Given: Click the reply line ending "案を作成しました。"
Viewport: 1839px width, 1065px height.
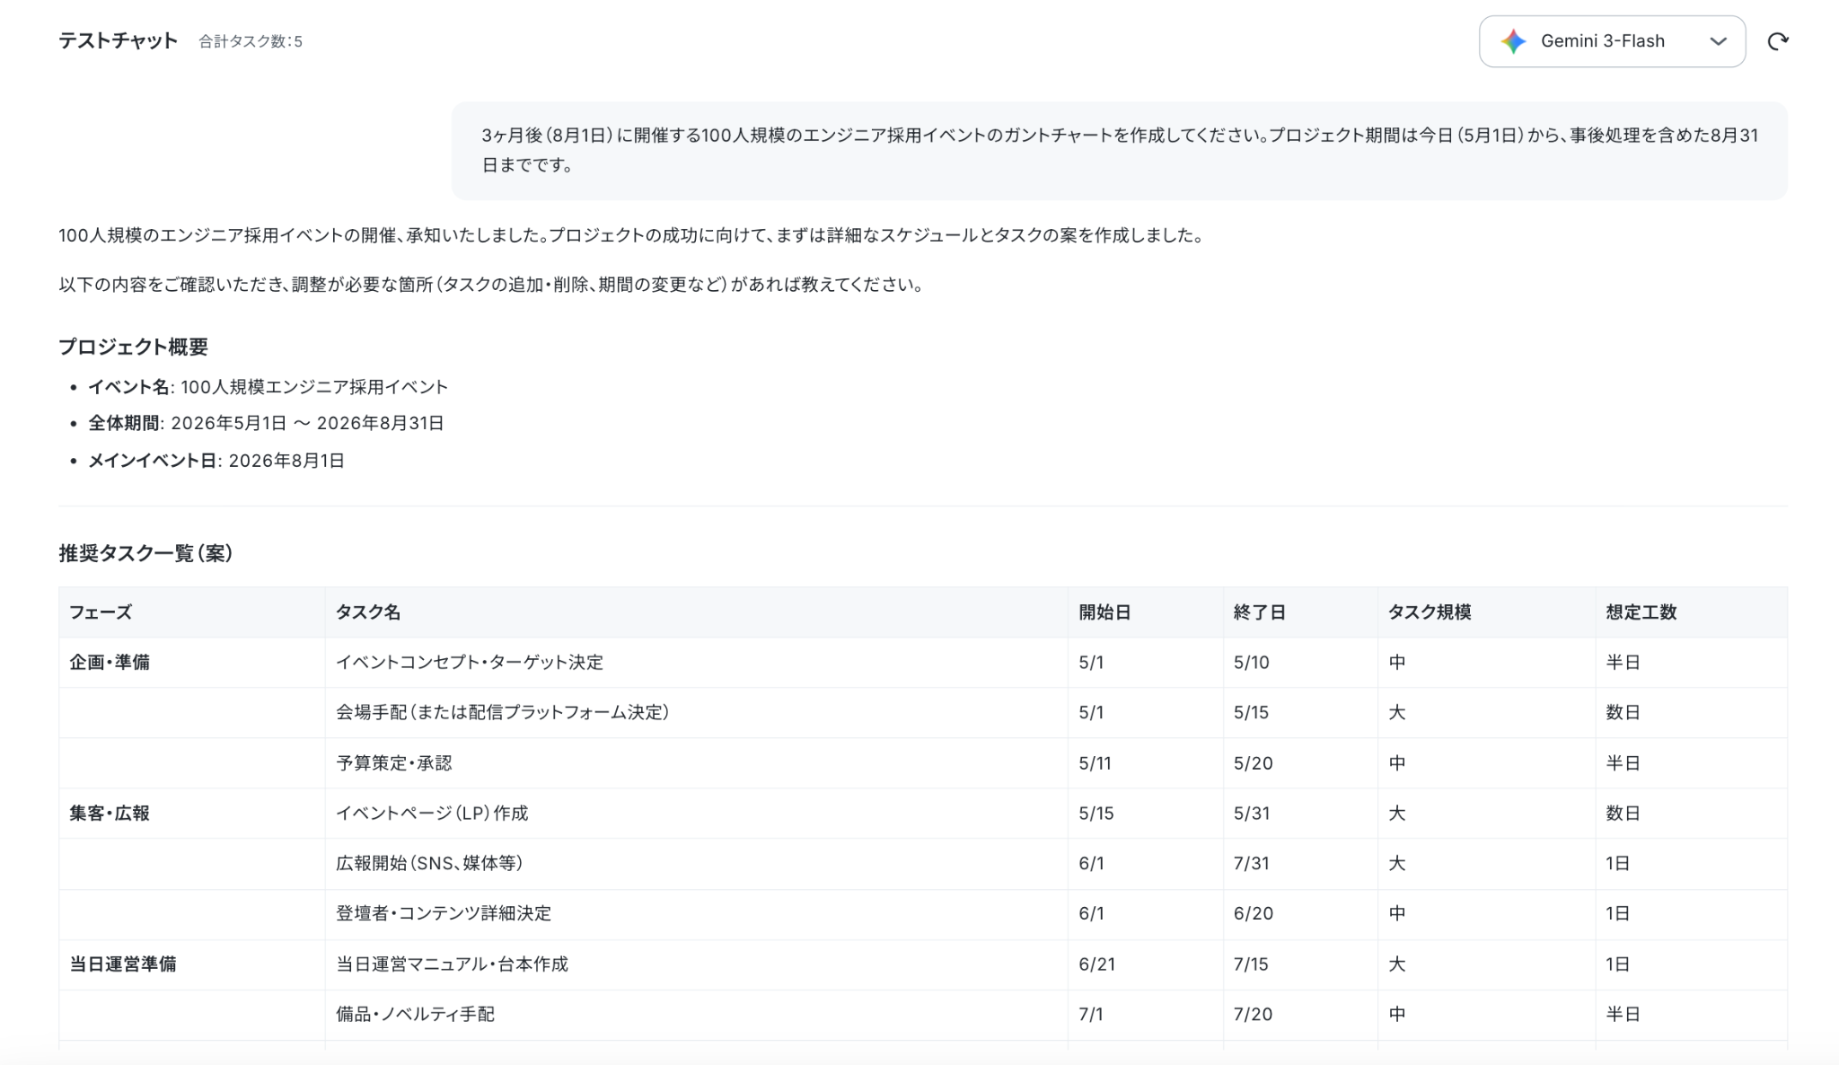Looking at the screenshot, I should click(x=632, y=235).
